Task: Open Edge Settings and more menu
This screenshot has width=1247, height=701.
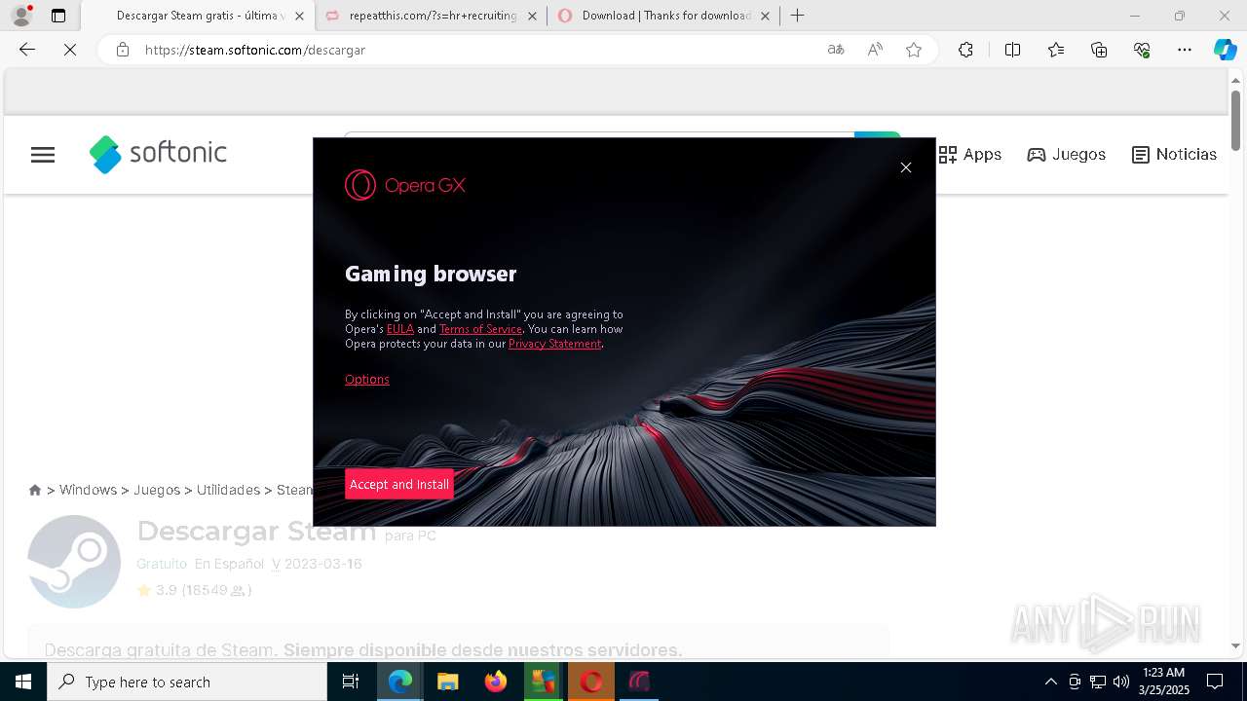Action: [1185, 50]
